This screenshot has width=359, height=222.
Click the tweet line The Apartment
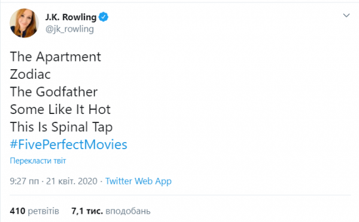click(56, 57)
